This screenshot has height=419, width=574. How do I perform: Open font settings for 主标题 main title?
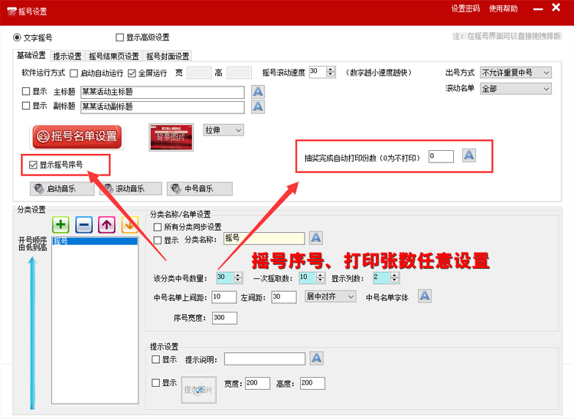point(258,92)
